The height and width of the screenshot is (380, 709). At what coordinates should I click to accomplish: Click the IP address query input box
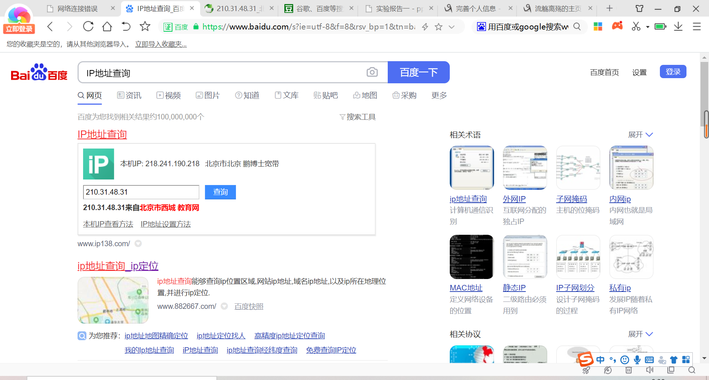(x=141, y=192)
